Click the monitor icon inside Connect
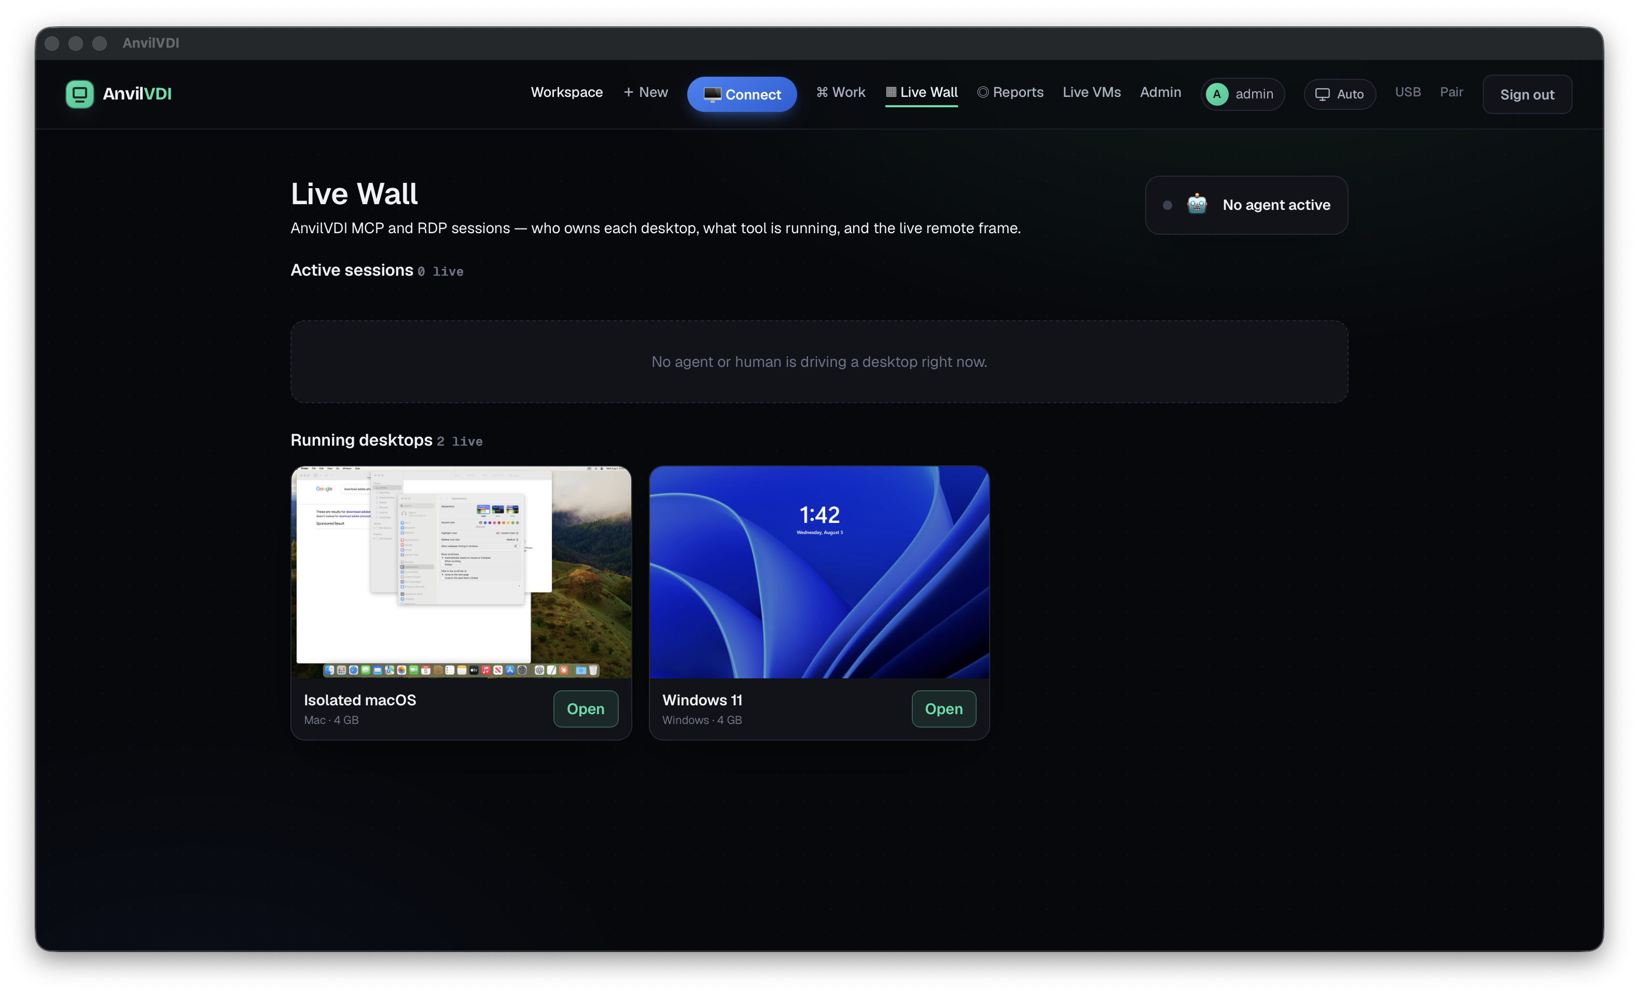This screenshot has width=1639, height=995. tap(712, 94)
